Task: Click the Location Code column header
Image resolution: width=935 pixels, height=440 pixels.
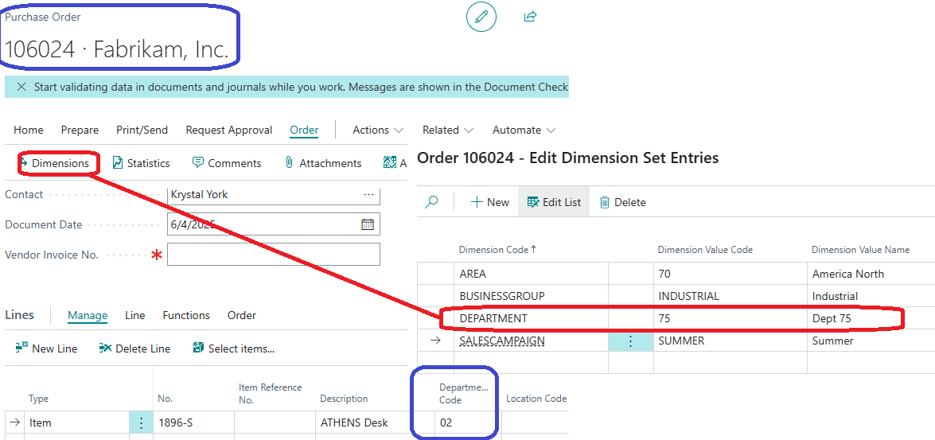Action: pos(536,399)
